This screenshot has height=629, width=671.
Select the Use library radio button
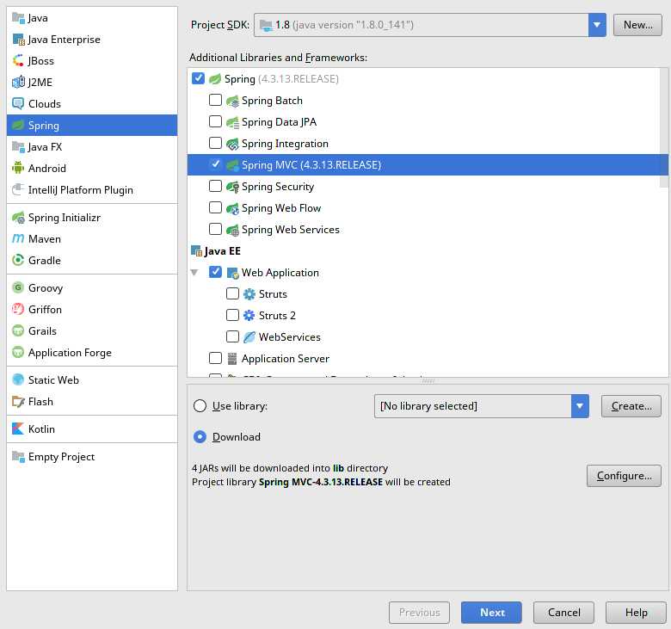(x=200, y=406)
